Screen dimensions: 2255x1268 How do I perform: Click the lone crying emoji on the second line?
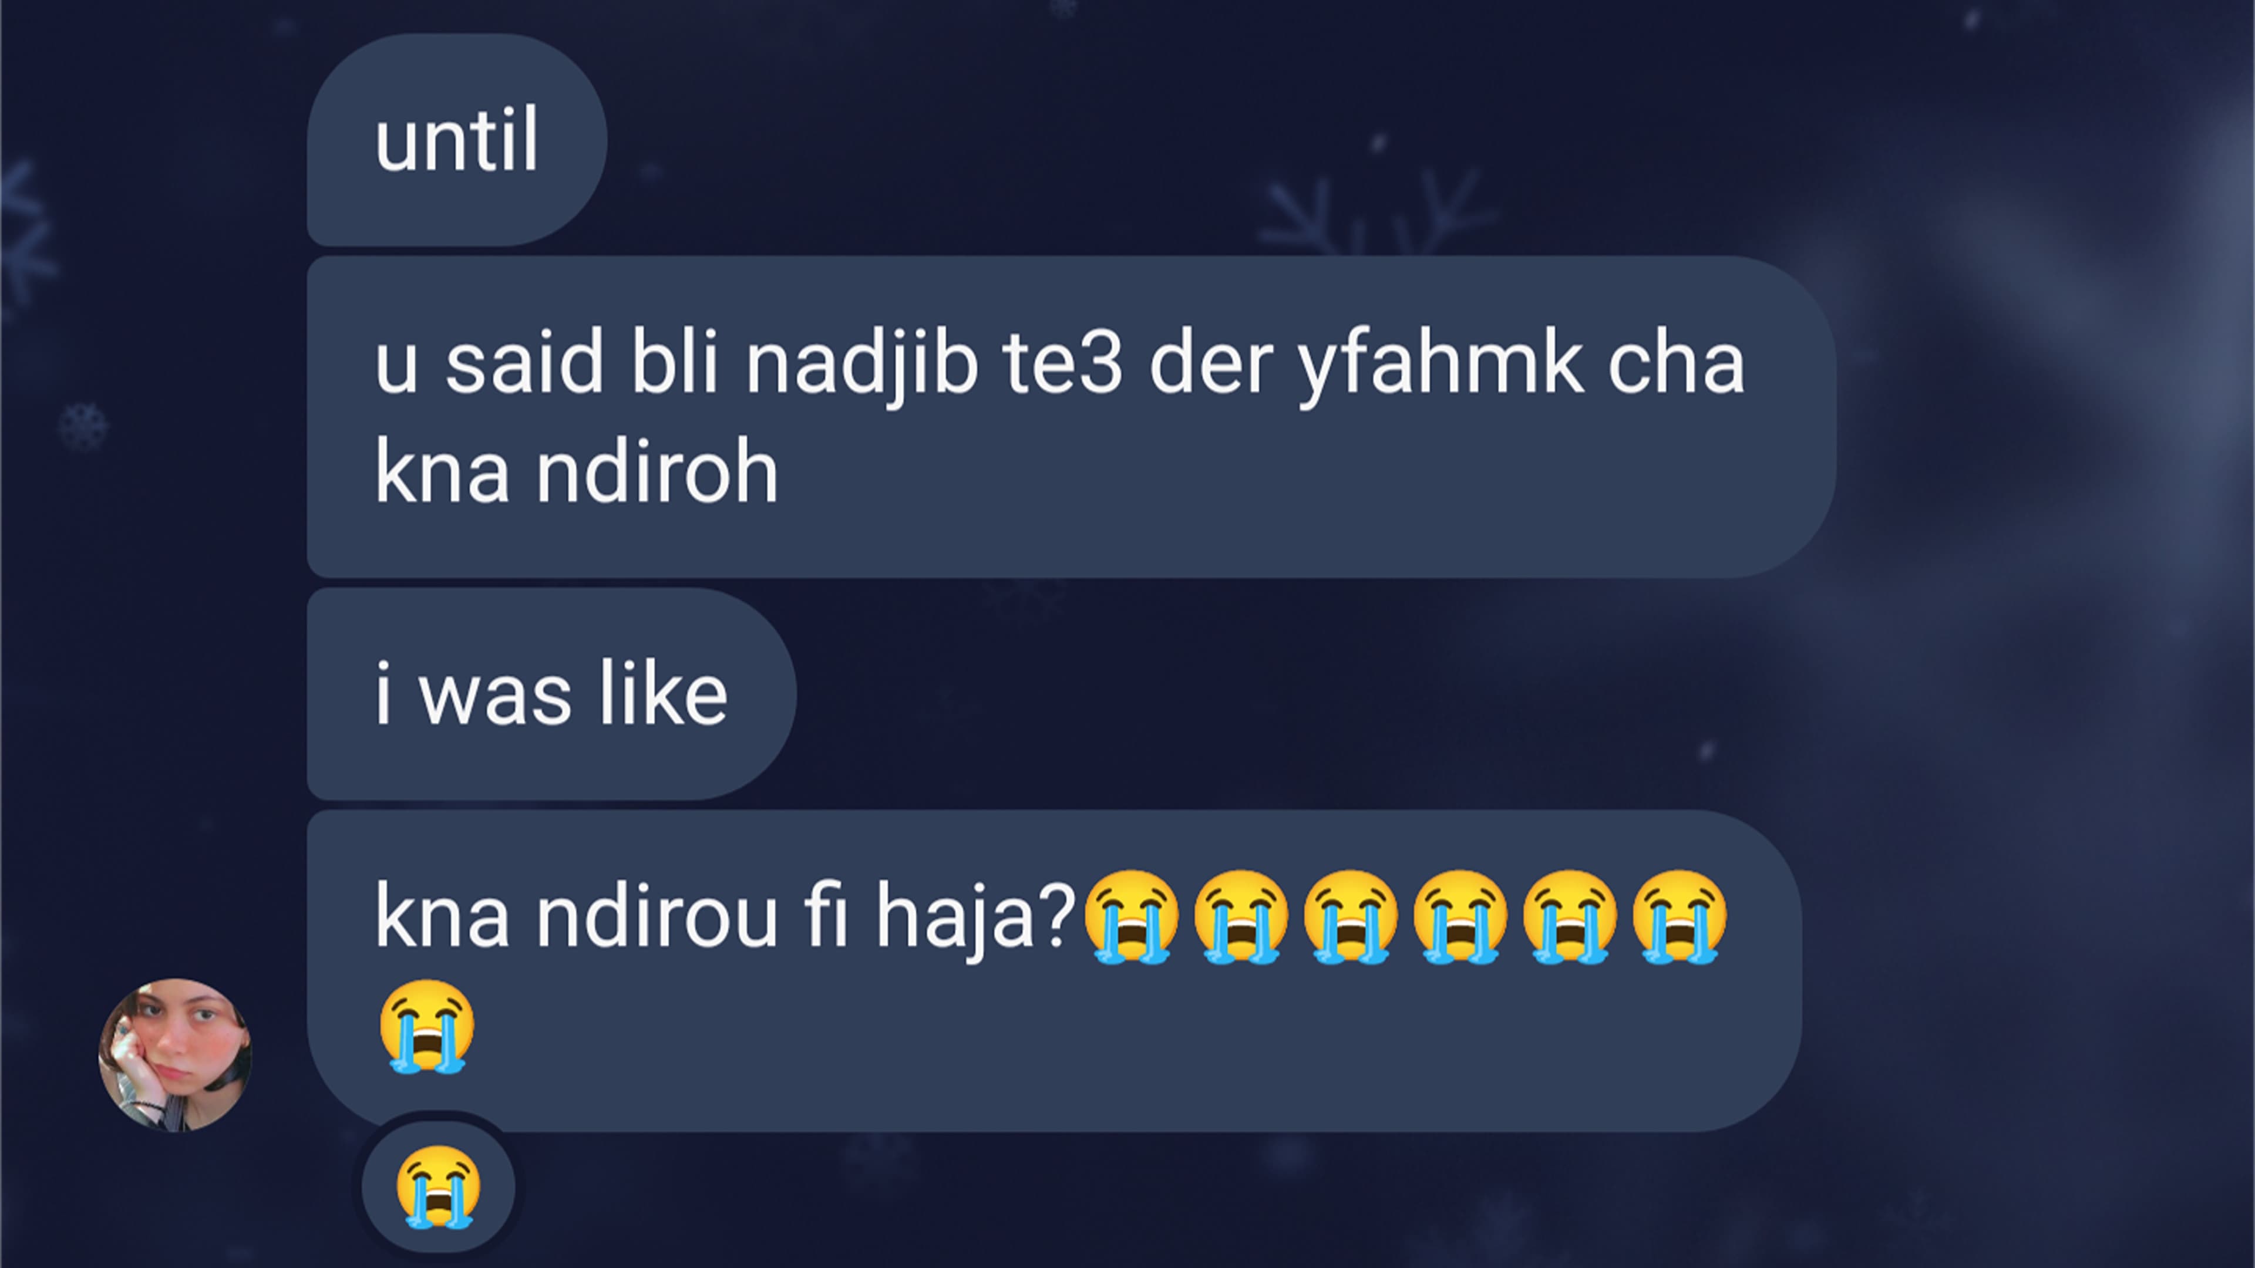point(427,1026)
